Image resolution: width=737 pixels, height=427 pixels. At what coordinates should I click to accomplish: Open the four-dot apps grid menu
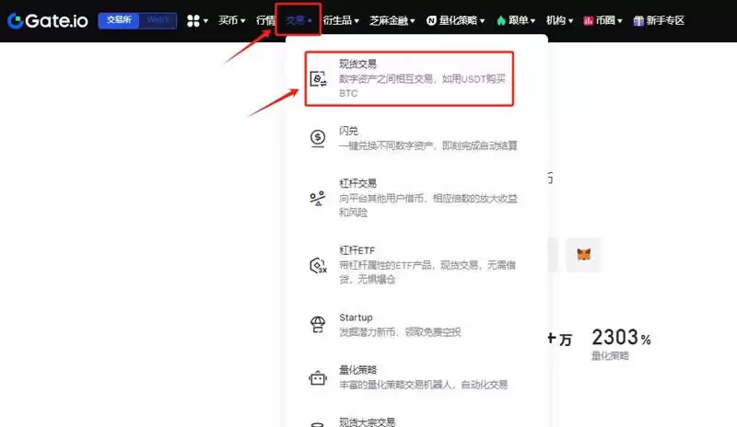click(x=197, y=20)
